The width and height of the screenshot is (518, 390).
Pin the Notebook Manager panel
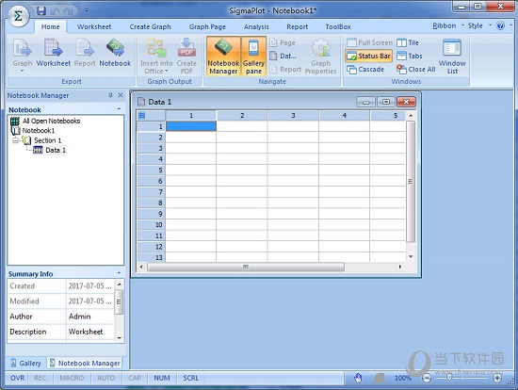pos(110,95)
